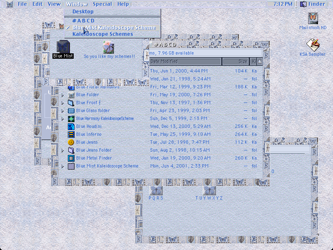This screenshot has height=250, width=333.
Task: Select the Blue Jeans Folder icon
Action: tap(71, 150)
